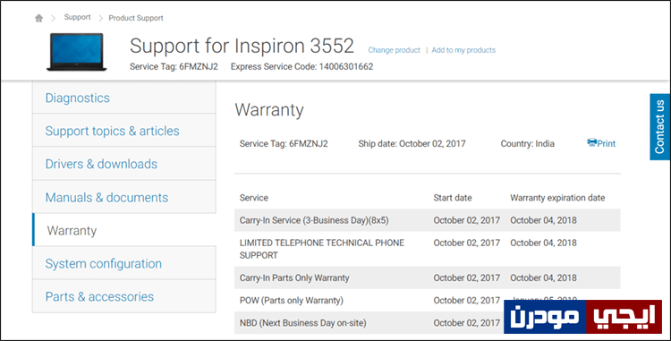Click the home icon in breadcrumb
The width and height of the screenshot is (671, 341).
(39, 18)
